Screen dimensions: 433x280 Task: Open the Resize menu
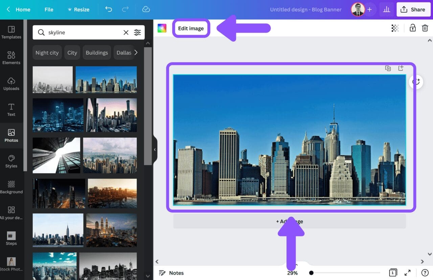coord(78,9)
